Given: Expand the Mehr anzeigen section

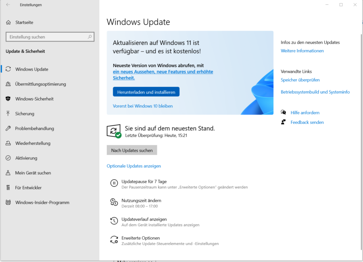Looking at the screenshot, I should (133, 261).
